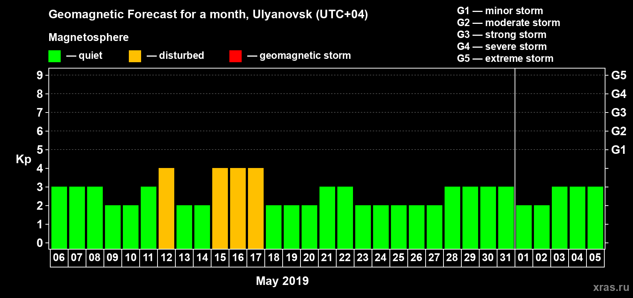Click 'G4 — severe storm' legend text
The image size is (633, 298).
[x=502, y=47]
